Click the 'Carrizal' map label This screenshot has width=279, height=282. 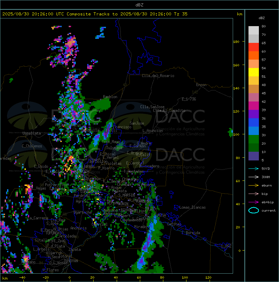pyautogui.click(x=100, y=224)
